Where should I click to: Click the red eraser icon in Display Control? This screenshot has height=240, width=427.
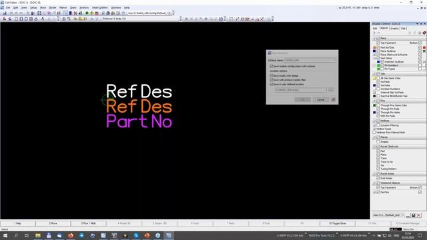pyautogui.click(x=424, y=33)
